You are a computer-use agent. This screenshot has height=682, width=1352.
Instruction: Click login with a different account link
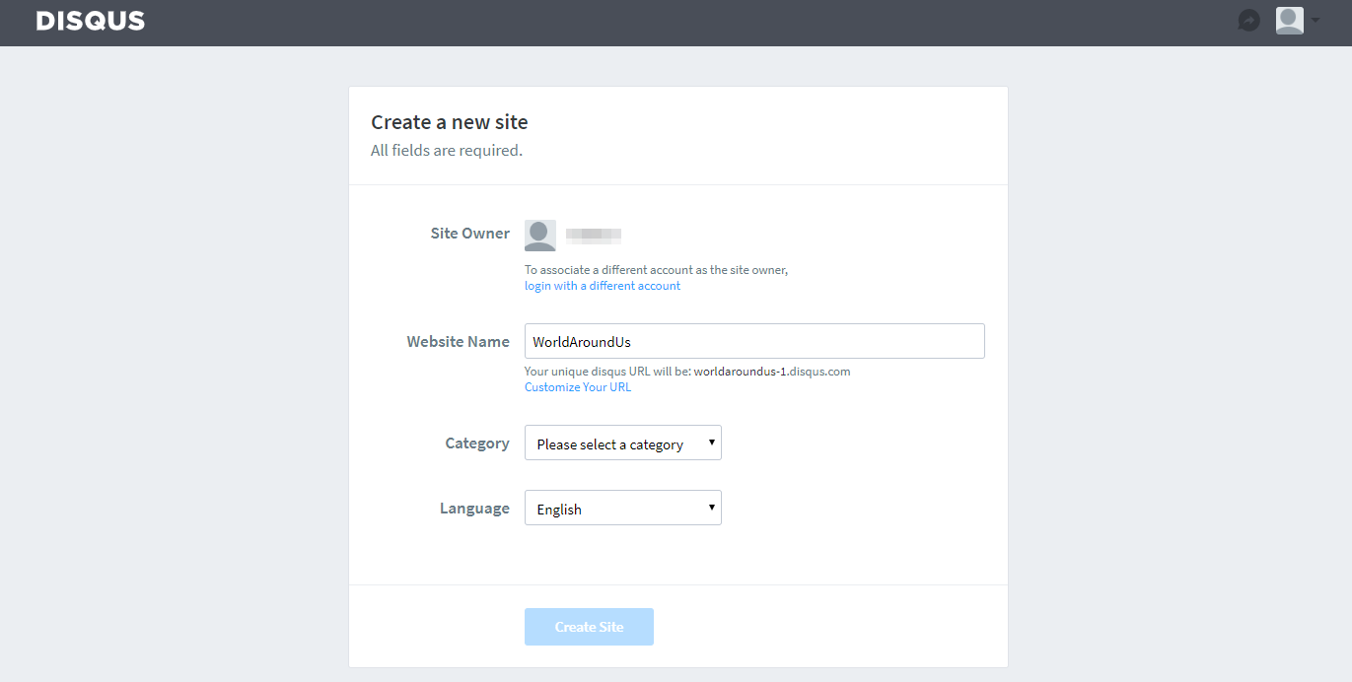tap(603, 286)
